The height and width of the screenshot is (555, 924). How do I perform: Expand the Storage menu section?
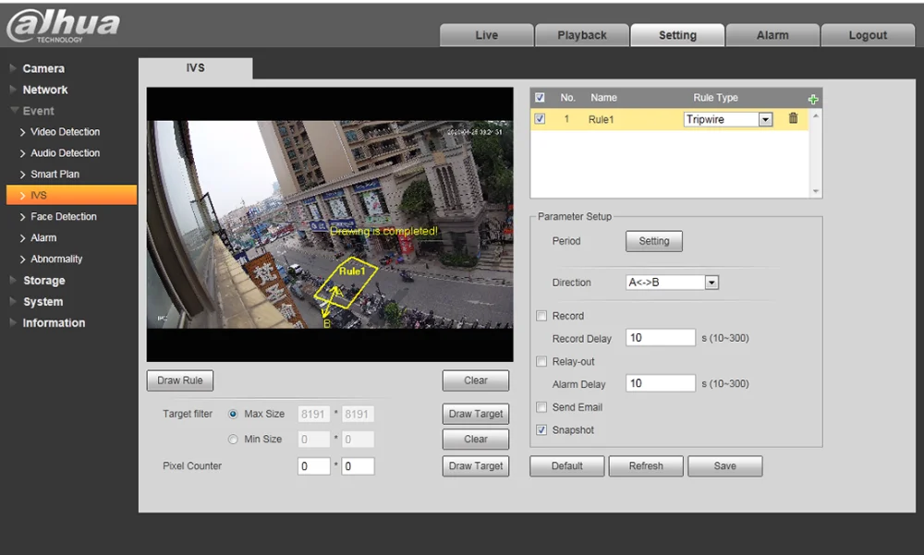pyautogui.click(x=43, y=281)
